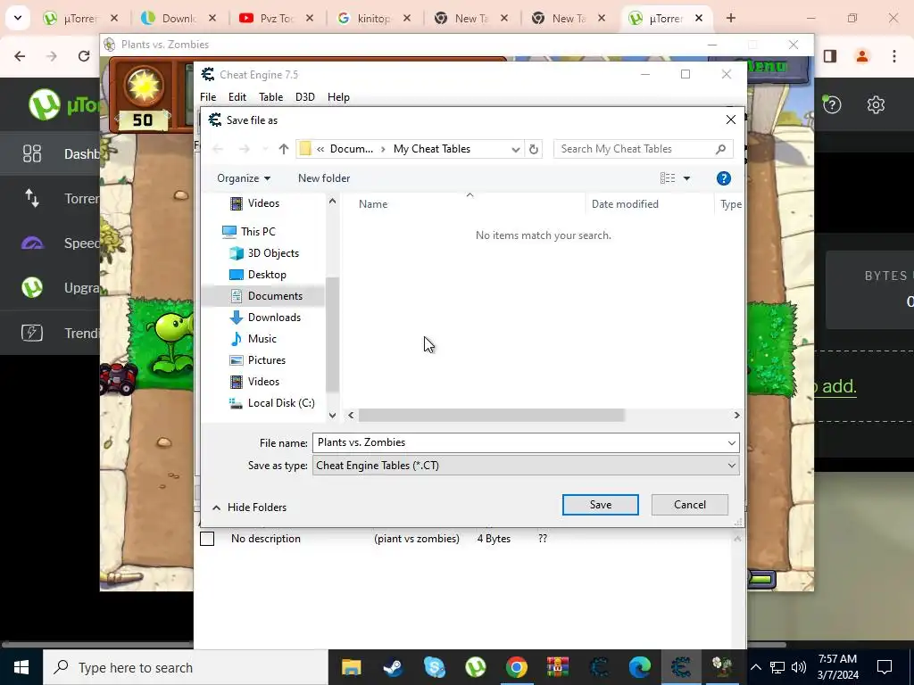
Task: Click the blue help icon in dialog
Action: click(723, 178)
